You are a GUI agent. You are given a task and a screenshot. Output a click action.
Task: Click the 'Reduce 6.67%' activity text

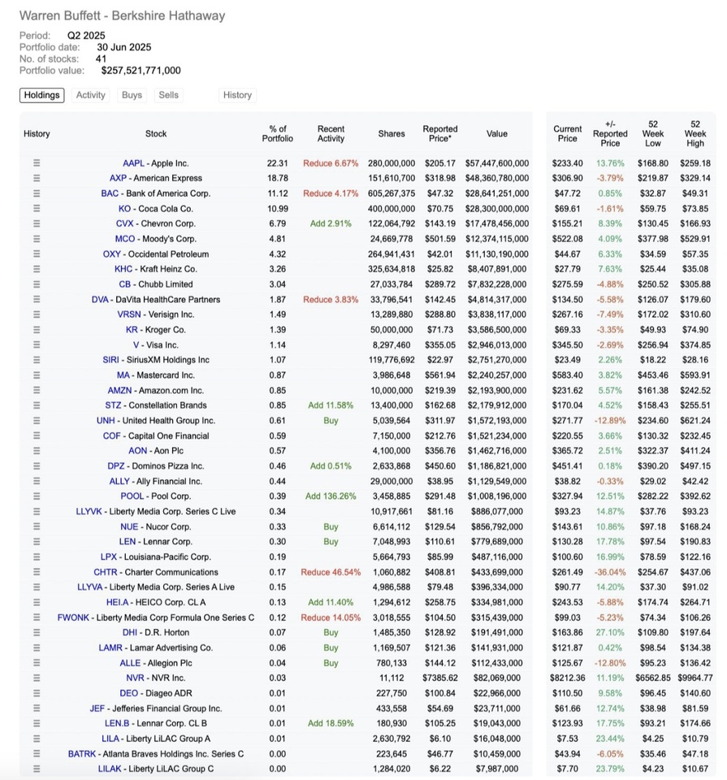331,163
